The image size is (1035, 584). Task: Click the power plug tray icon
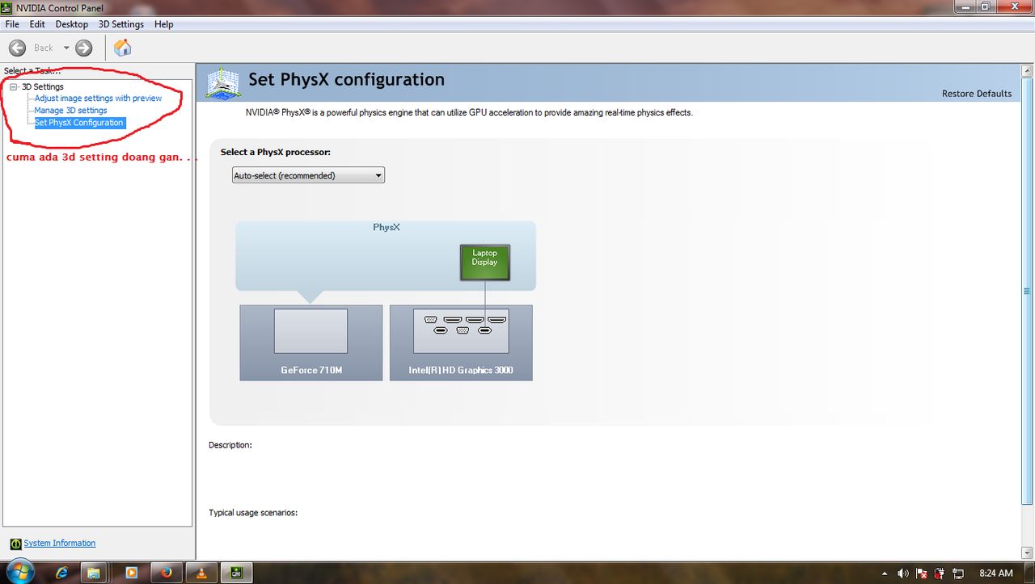pyautogui.click(x=939, y=573)
